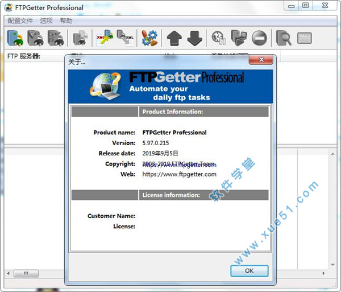Click the black down arrow icon
Image resolution: width=341 pixels, height=292 pixels.
click(x=194, y=38)
